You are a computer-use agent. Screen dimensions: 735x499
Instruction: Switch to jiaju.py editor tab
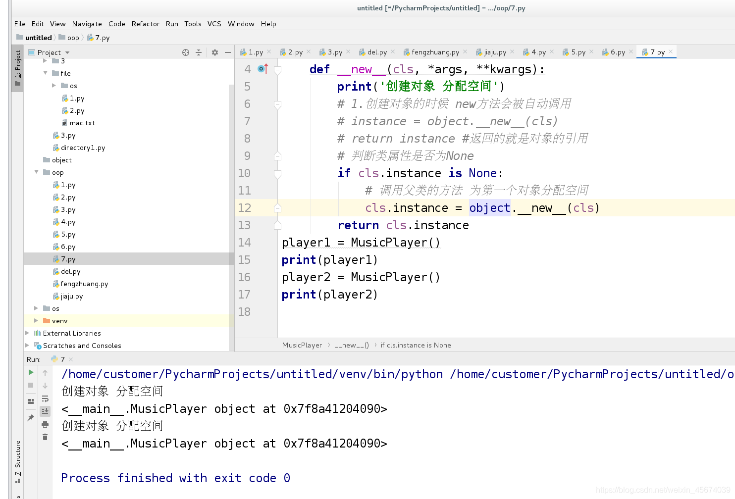tap(495, 52)
